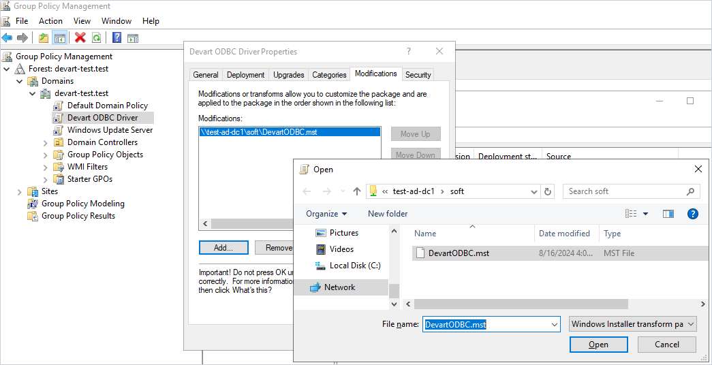Expand the Domain Controllers tree node

point(46,142)
